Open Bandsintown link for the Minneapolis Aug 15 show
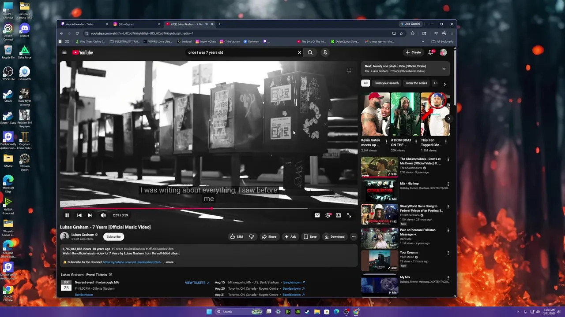 pos(294,282)
